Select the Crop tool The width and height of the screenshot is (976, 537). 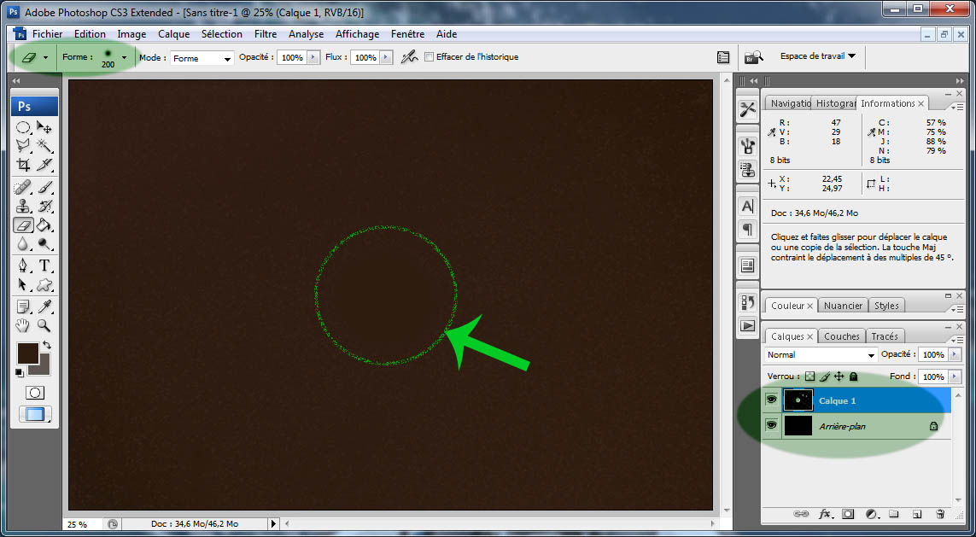(x=24, y=165)
